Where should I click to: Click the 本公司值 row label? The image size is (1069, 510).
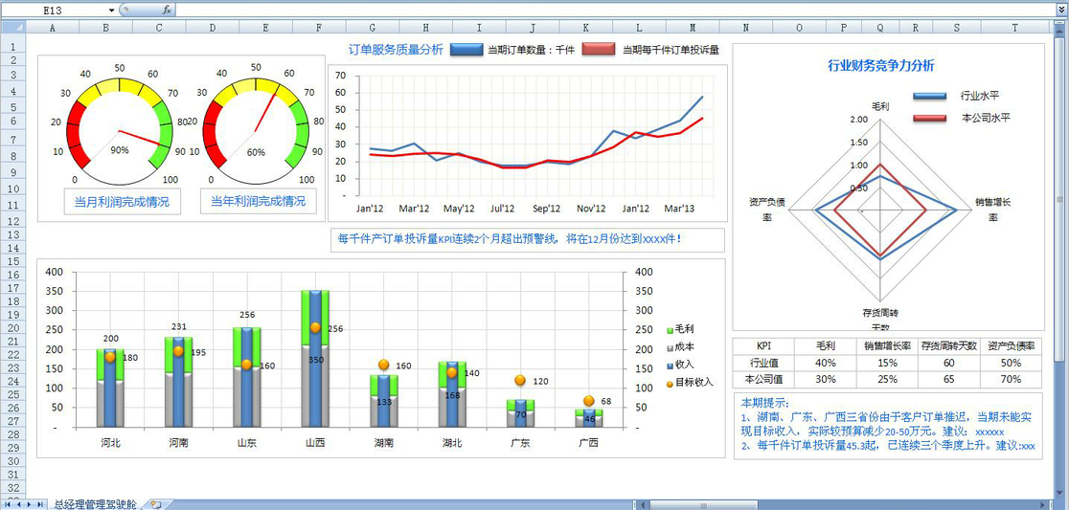(x=763, y=379)
